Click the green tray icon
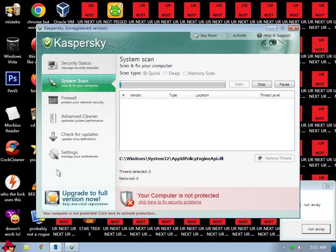 [x=292, y=247]
